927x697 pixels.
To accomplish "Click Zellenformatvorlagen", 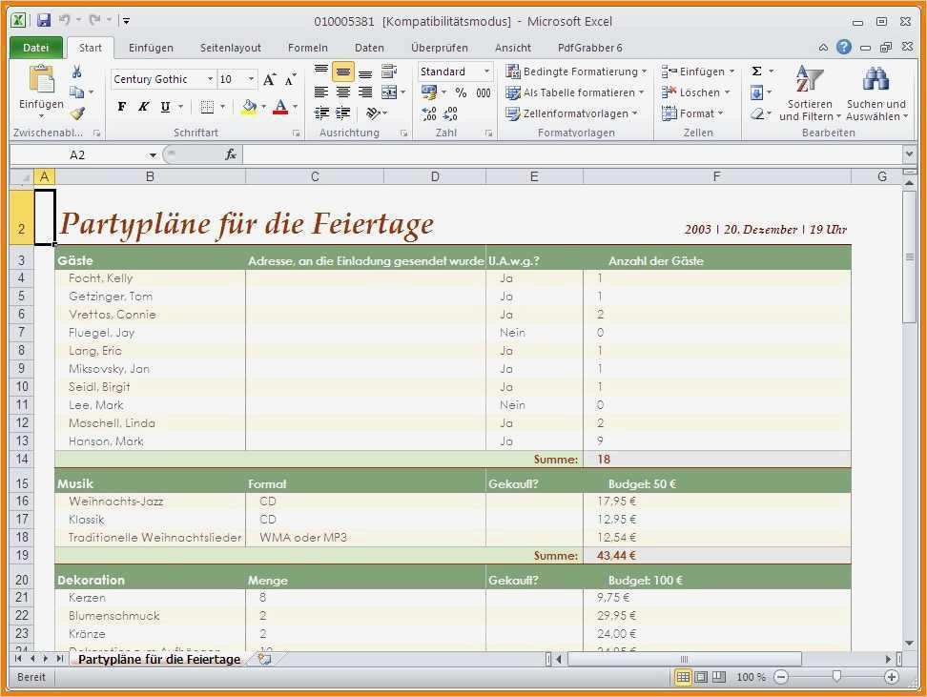I will click(570, 113).
